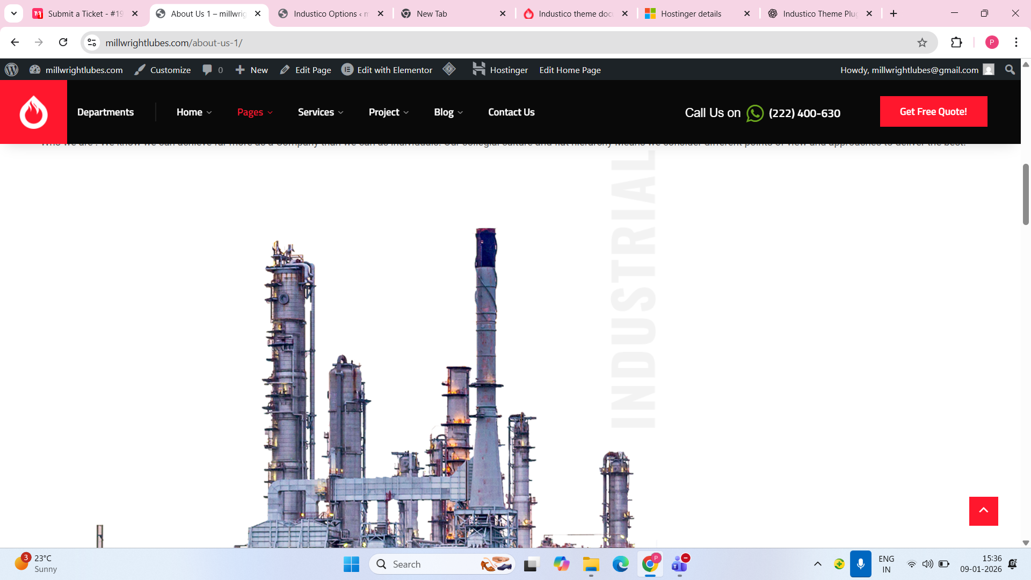Open the Blog dropdown menu

[x=448, y=112]
